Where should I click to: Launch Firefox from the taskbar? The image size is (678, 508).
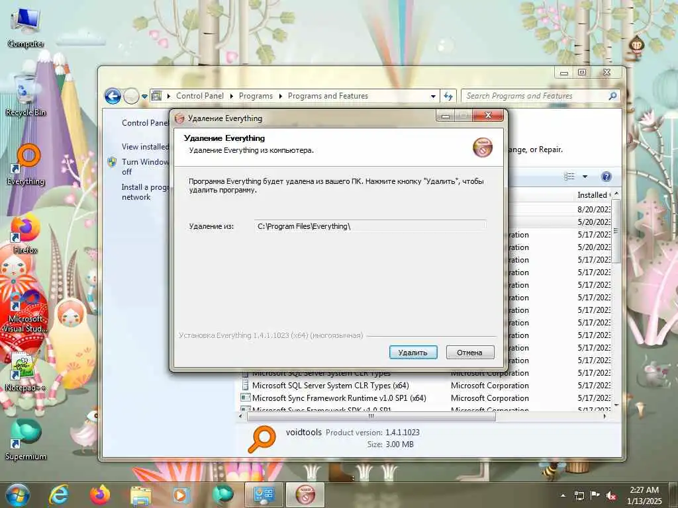pos(100,495)
